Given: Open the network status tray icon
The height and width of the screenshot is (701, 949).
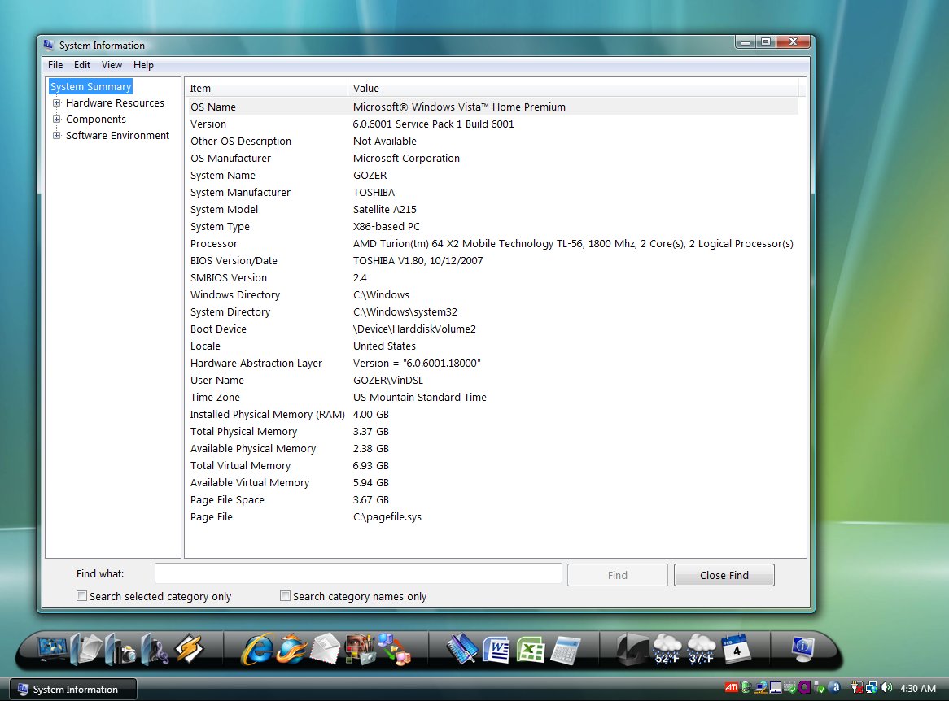Looking at the screenshot, I should pyautogui.click(x=872, y=687).
